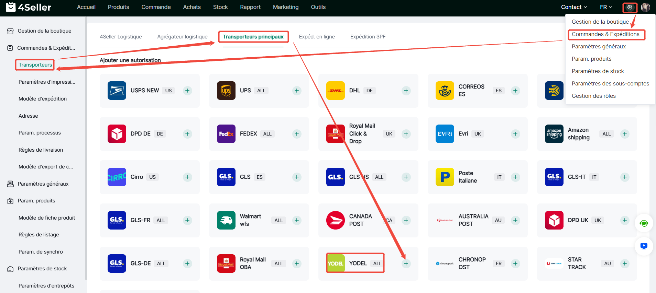Add CORREOS ES carrier with plus icon

point(515,91)
